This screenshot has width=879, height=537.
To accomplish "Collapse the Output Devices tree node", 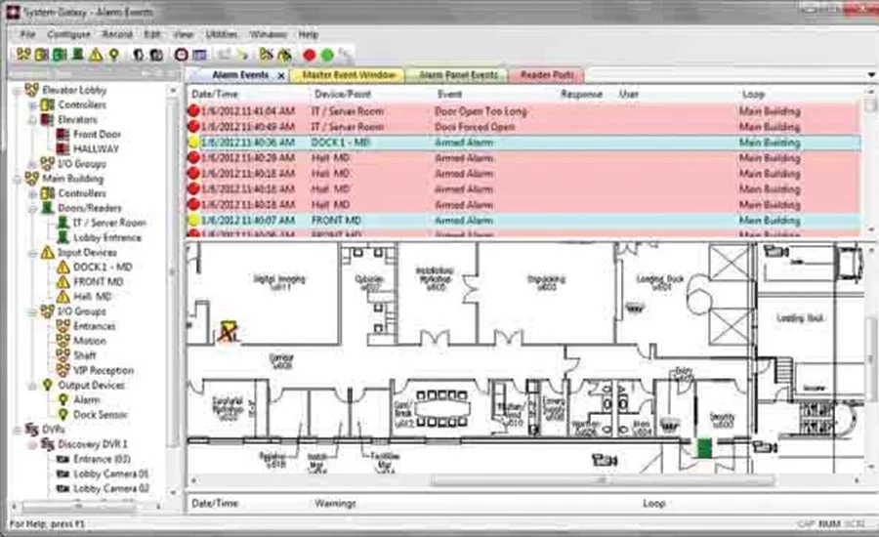I will click(x=32, y=386).
